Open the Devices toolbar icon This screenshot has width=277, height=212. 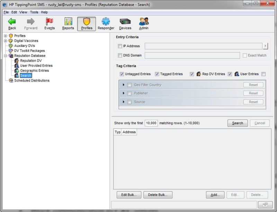(x=125, y=24)
